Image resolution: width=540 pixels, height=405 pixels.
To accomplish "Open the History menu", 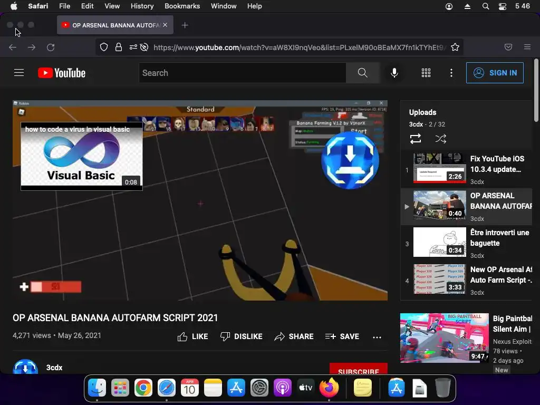I will tap(142, 6).
